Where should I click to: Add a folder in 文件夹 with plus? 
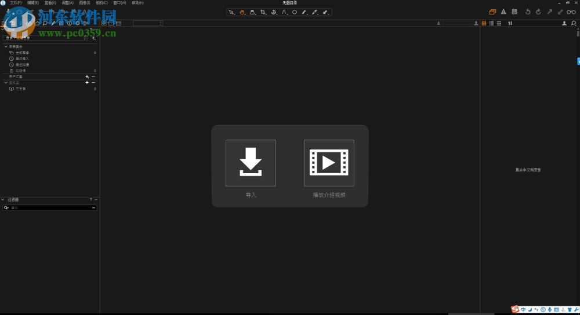click(87, 83)
